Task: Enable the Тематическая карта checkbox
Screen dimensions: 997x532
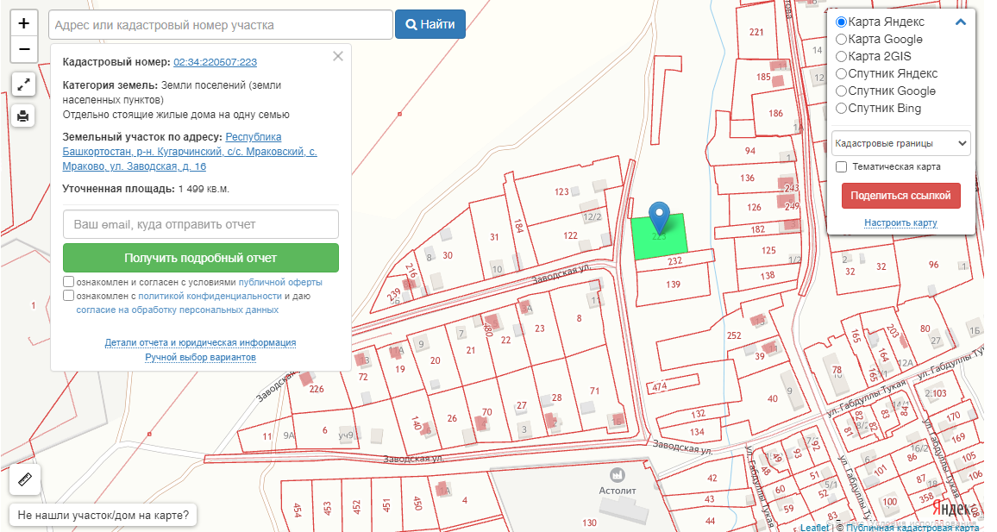Action: [841, 166]
